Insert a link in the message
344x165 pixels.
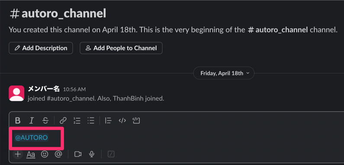[x=63, y=121]
